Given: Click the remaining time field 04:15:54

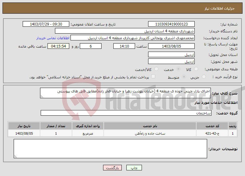Looking at the screenshot, I should [x=58, y=46].
